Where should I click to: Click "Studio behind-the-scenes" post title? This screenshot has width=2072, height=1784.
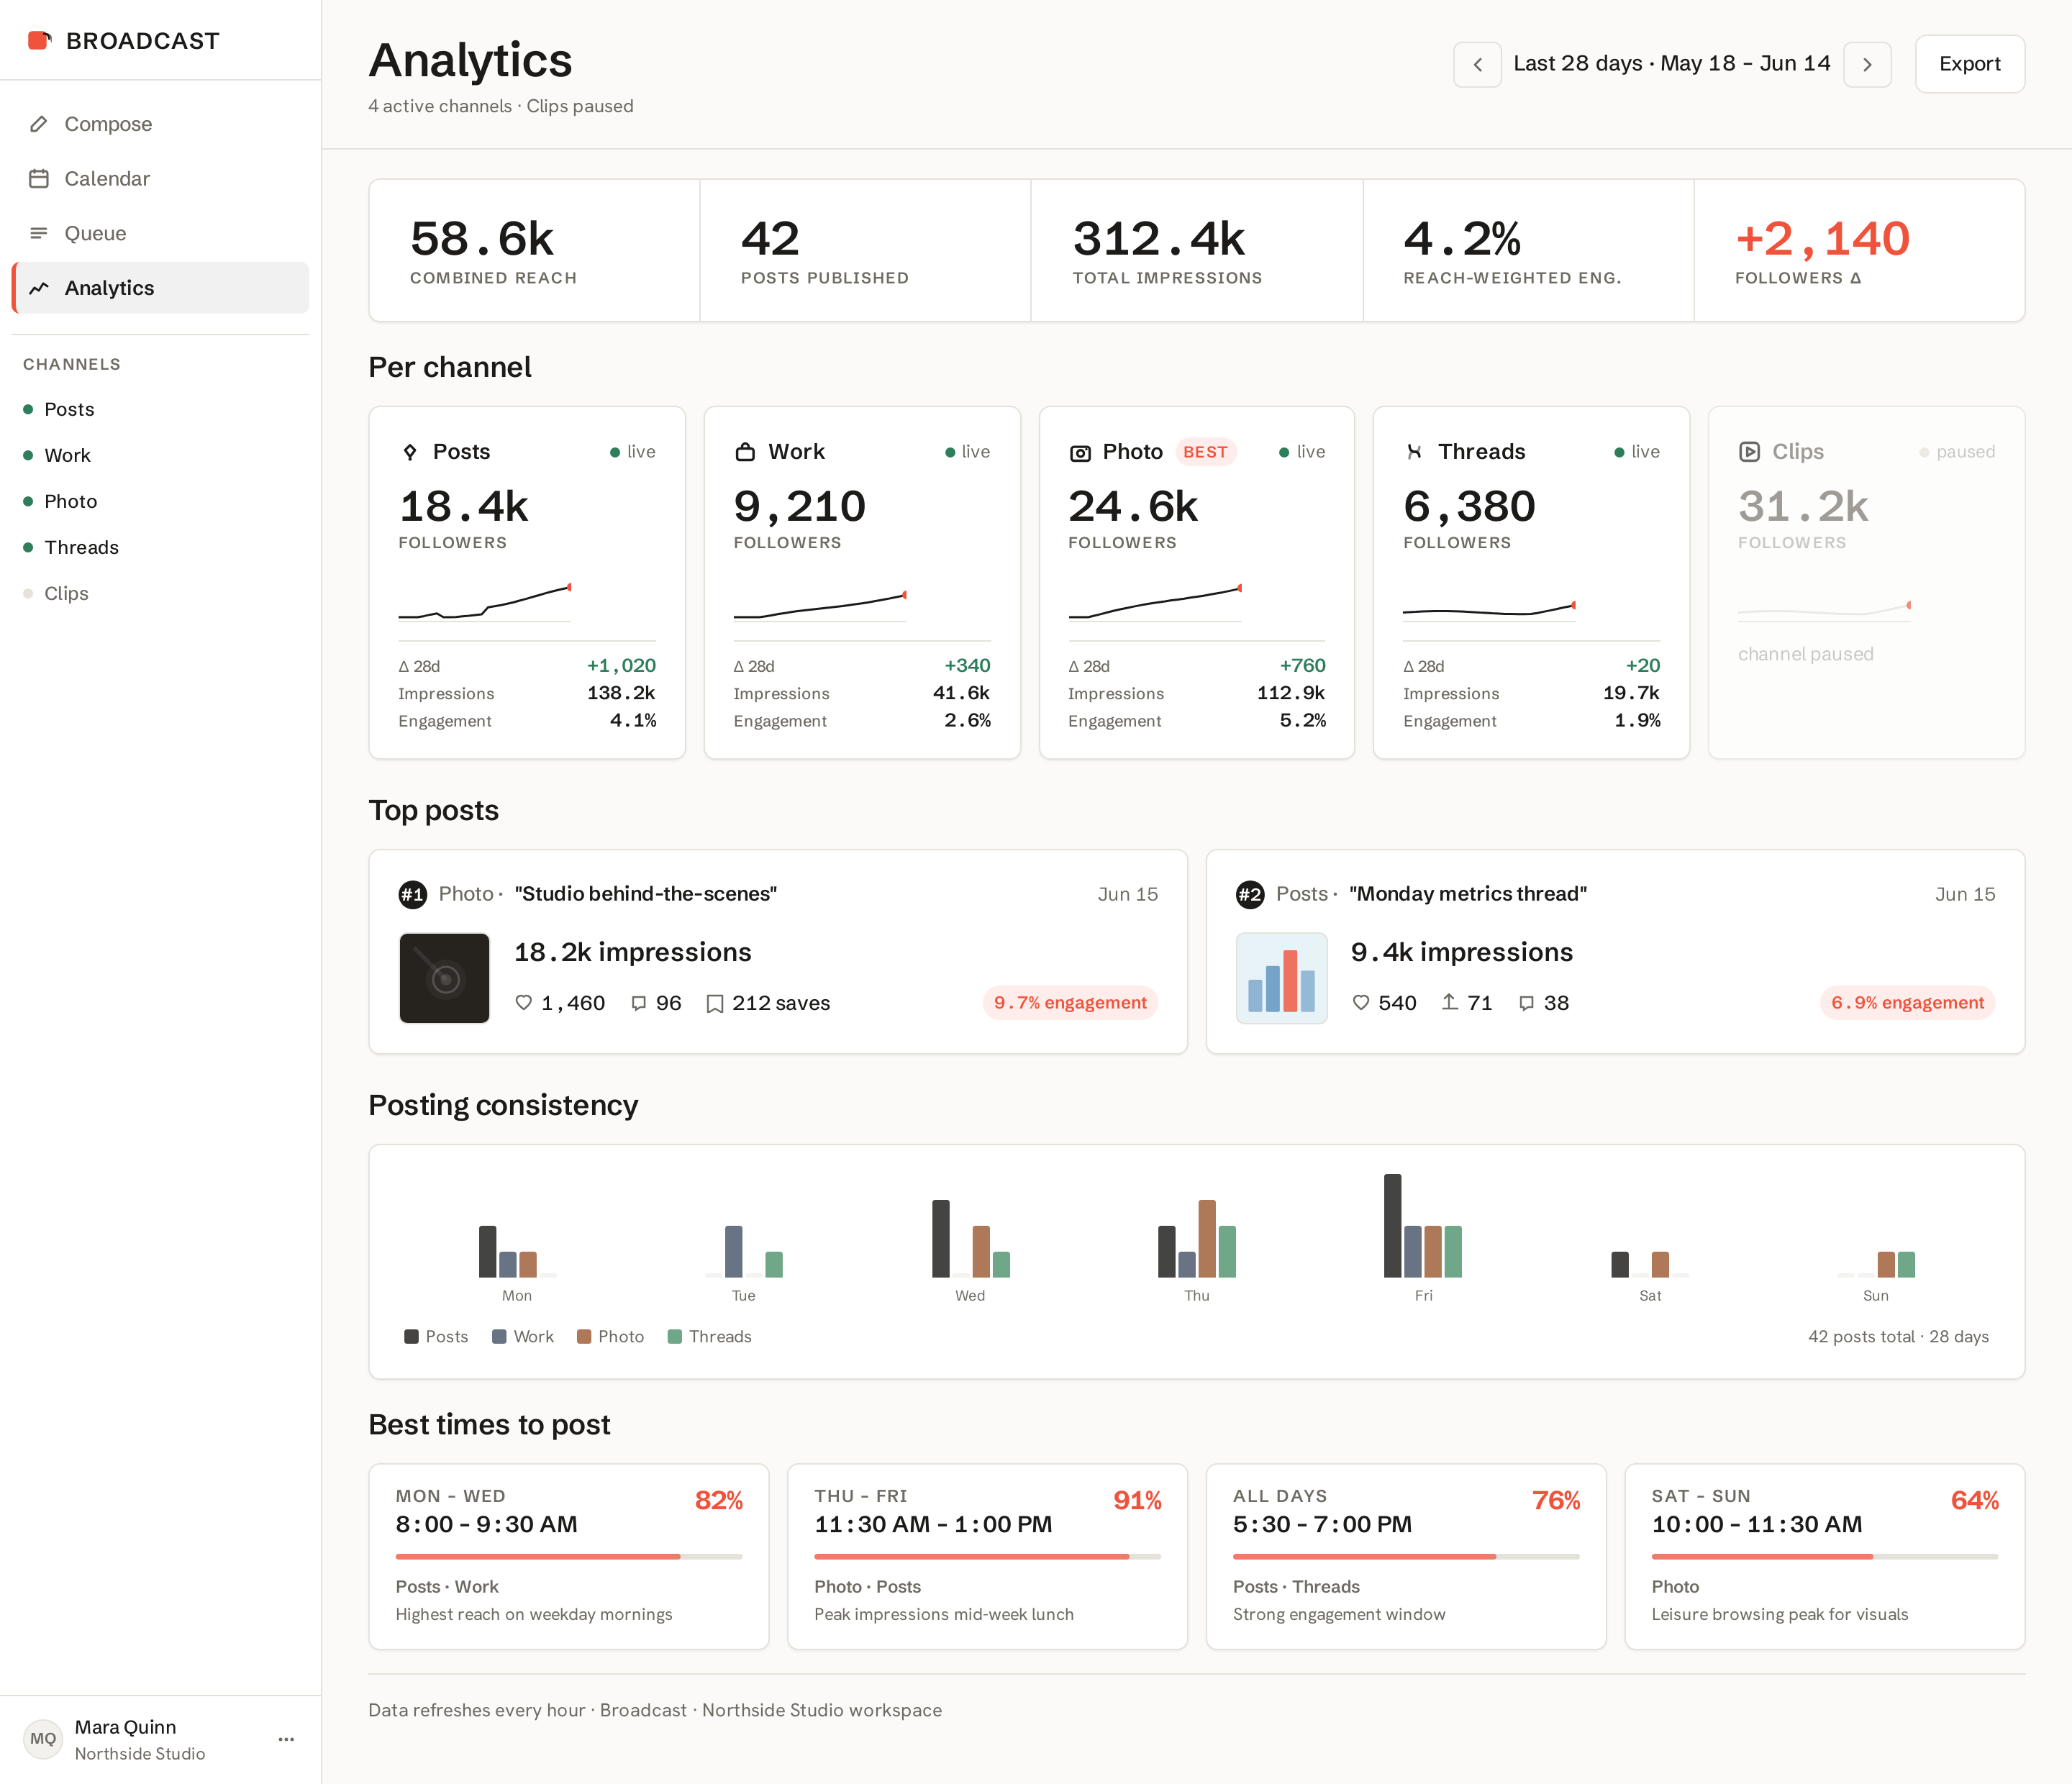click(x=646, y=894)
